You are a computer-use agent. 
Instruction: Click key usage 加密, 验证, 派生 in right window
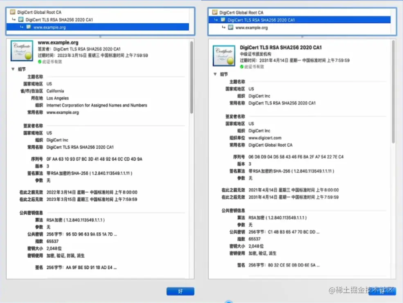click(262, 253)
